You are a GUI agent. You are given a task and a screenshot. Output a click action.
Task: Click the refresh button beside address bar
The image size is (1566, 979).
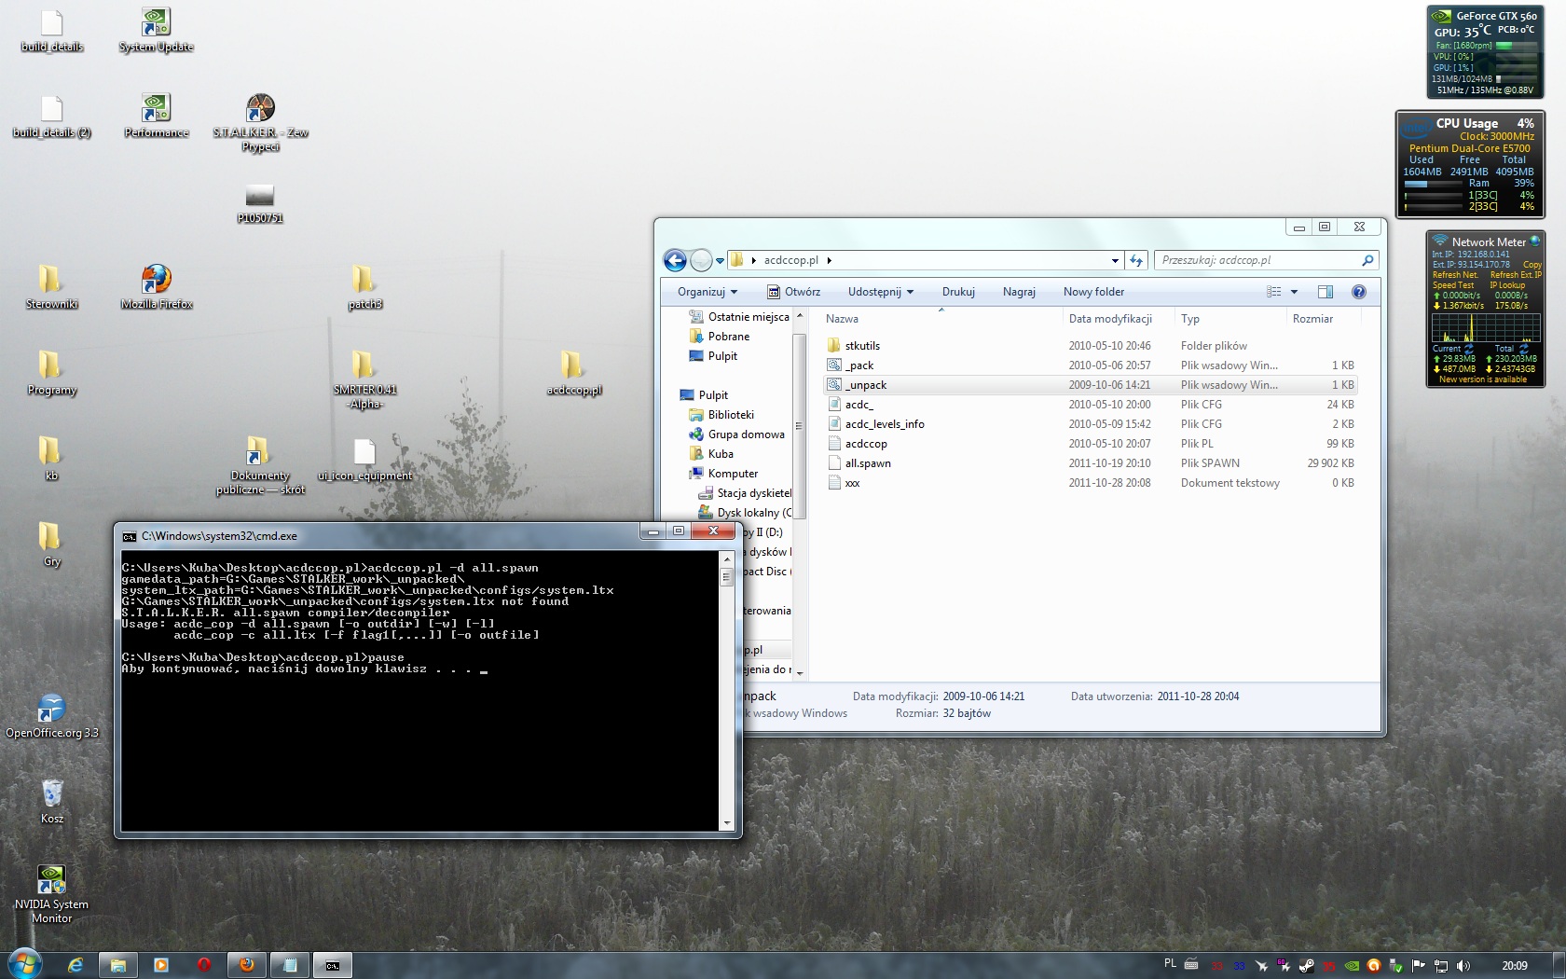[1135, 260]
